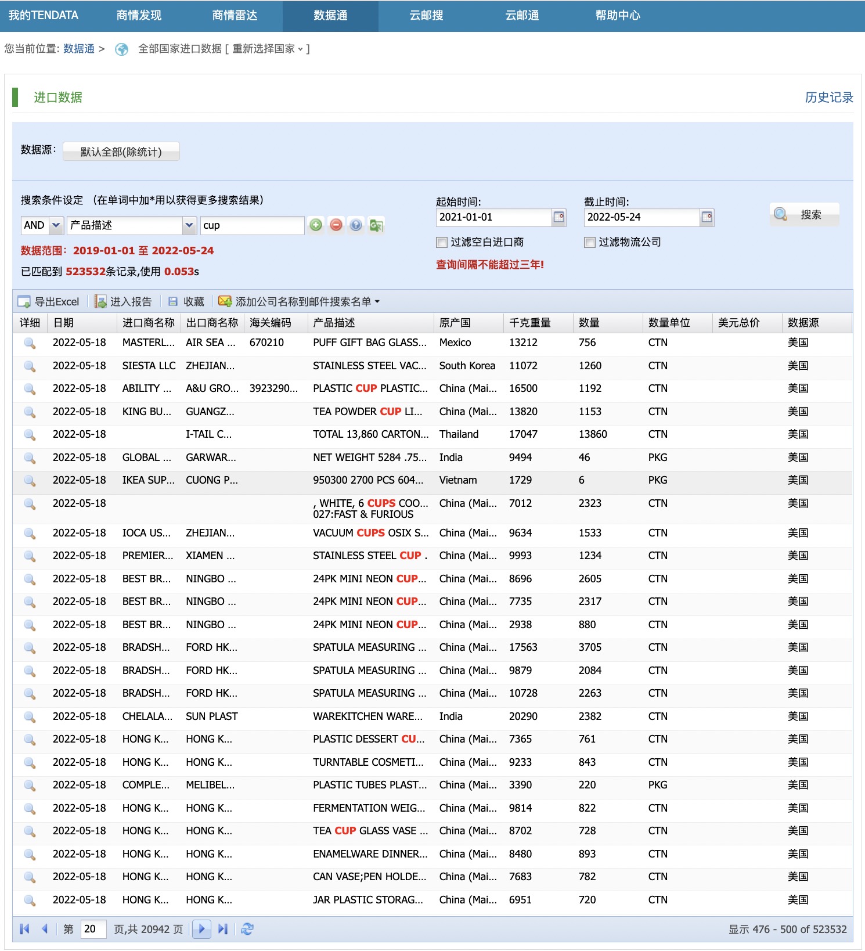Click the South Korea origin cell
Viewport: 865px width, 951px height.
pos(467,366)
